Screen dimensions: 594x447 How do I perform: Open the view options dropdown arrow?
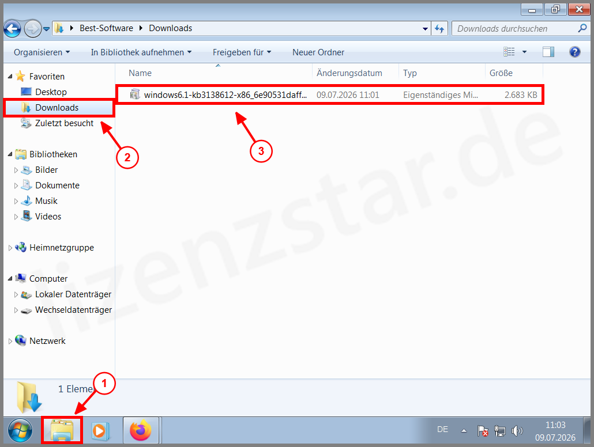point(525,52)
